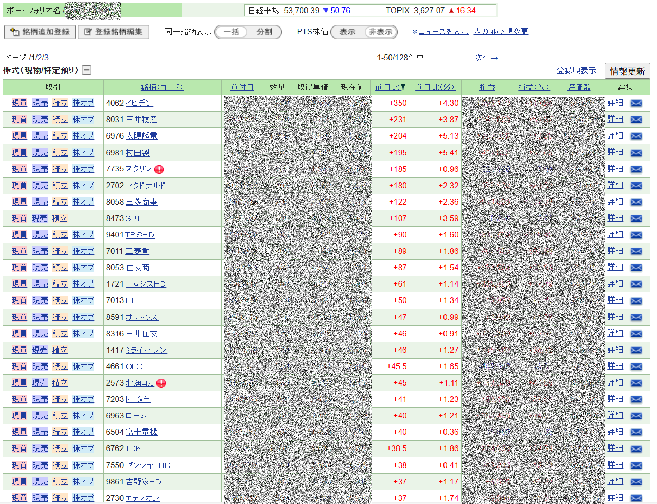Click the mail alert icon for イビデン row
This screenshot has width=657, height=504.
click(636, 103)
